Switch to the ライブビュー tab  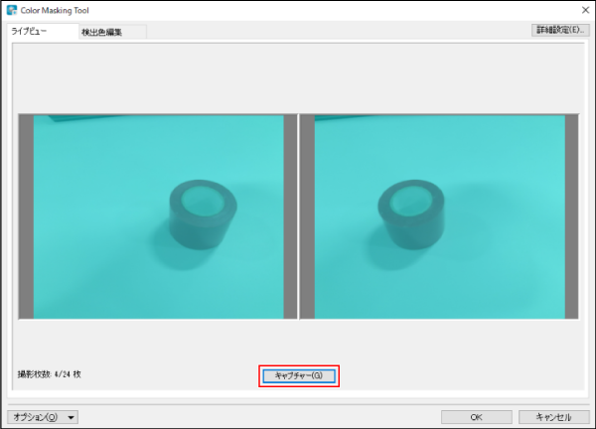click(x=41, y=31)
